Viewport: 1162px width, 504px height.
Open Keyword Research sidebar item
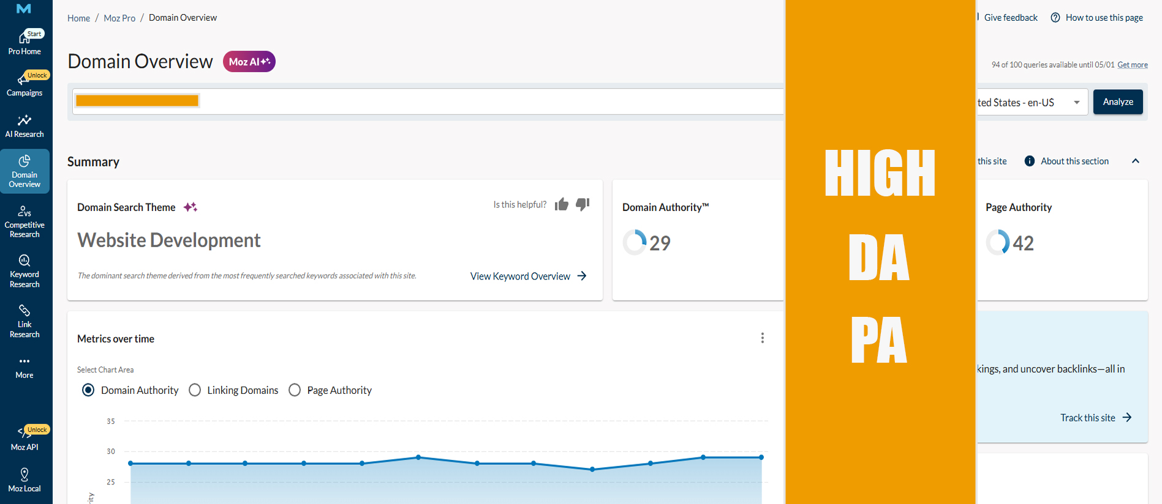[x=25, y=271]
